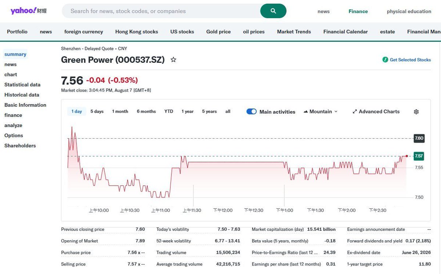Click Earnings per share value 0.31
The height and width of the screenshot is (274, 441).
[x=331, y=264]
